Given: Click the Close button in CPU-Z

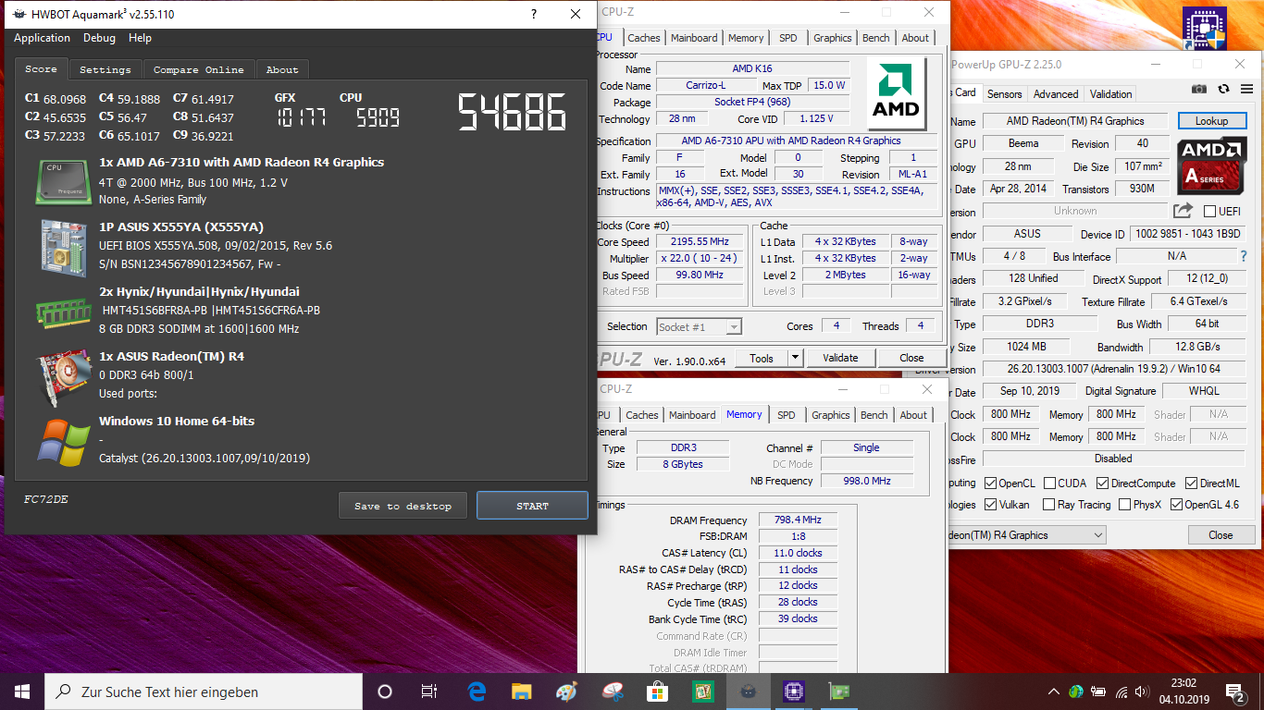Looking at the screenshot, I should point(911,358).
